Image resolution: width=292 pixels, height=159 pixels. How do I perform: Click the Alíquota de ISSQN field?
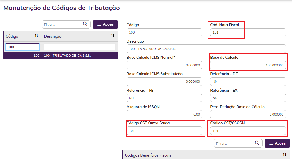164,114
